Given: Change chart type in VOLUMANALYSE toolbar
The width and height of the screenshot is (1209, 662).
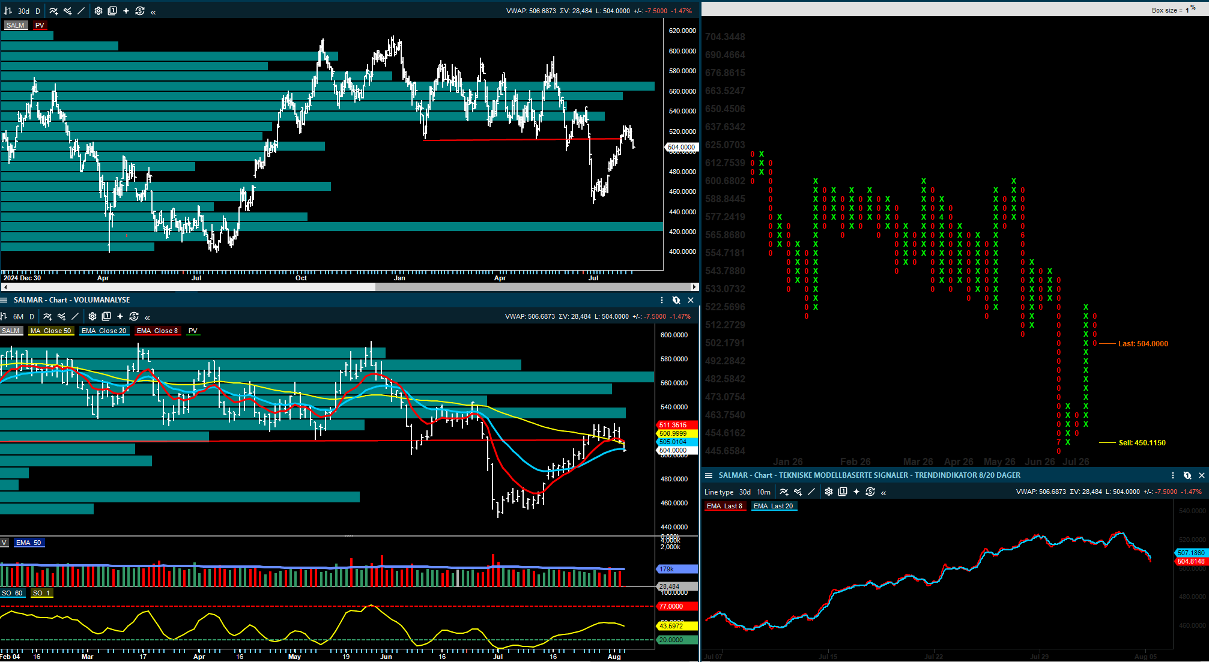Looking at the screenshot, I should tap(4, 316).
